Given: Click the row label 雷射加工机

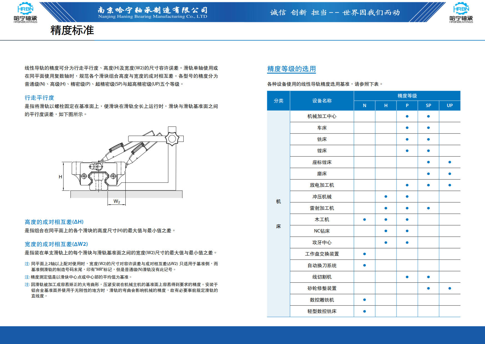Looking at the screenshot, I should coord(322,208).
